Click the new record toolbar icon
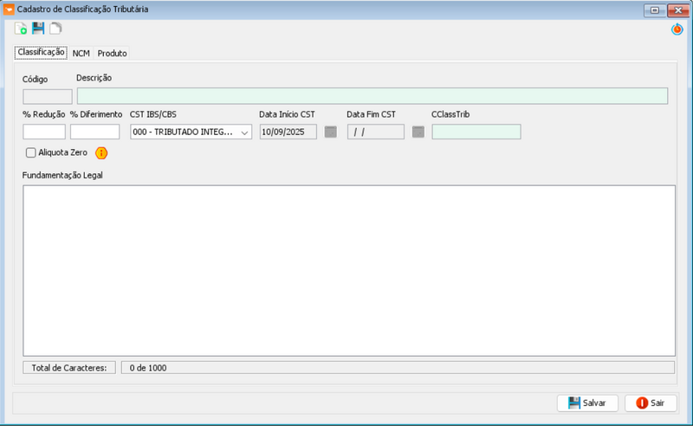The image size is (693, 426). 21,29
